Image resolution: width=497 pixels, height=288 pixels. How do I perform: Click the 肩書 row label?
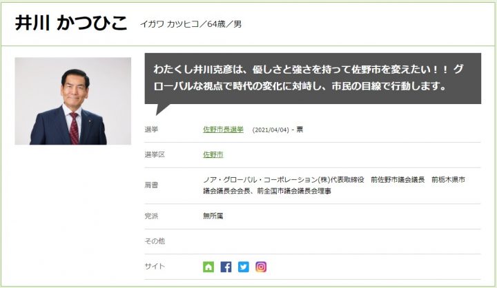pyautogui.click(x=151, y=185)
